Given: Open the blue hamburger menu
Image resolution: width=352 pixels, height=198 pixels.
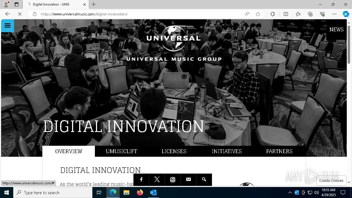Looking at the screenshot, I should pos(7,26).
